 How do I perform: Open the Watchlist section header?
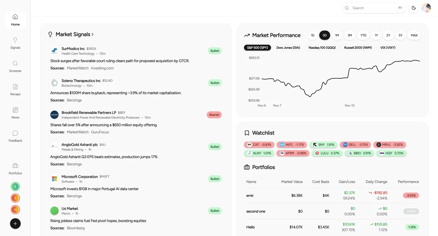[263, 133]
